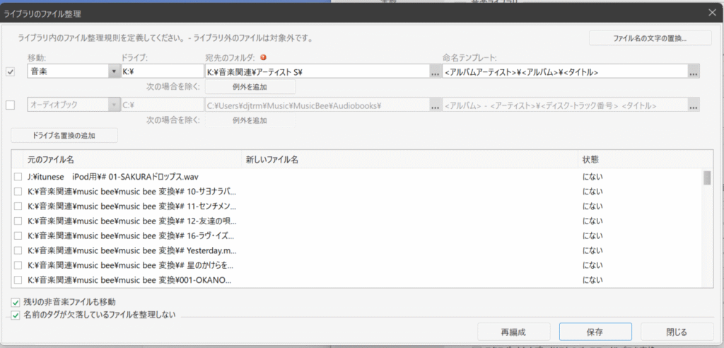Toggle 残りの非音楽ファイルも移動 checkbox
This screenshot has height=348, width=724.
pos(16,302)
